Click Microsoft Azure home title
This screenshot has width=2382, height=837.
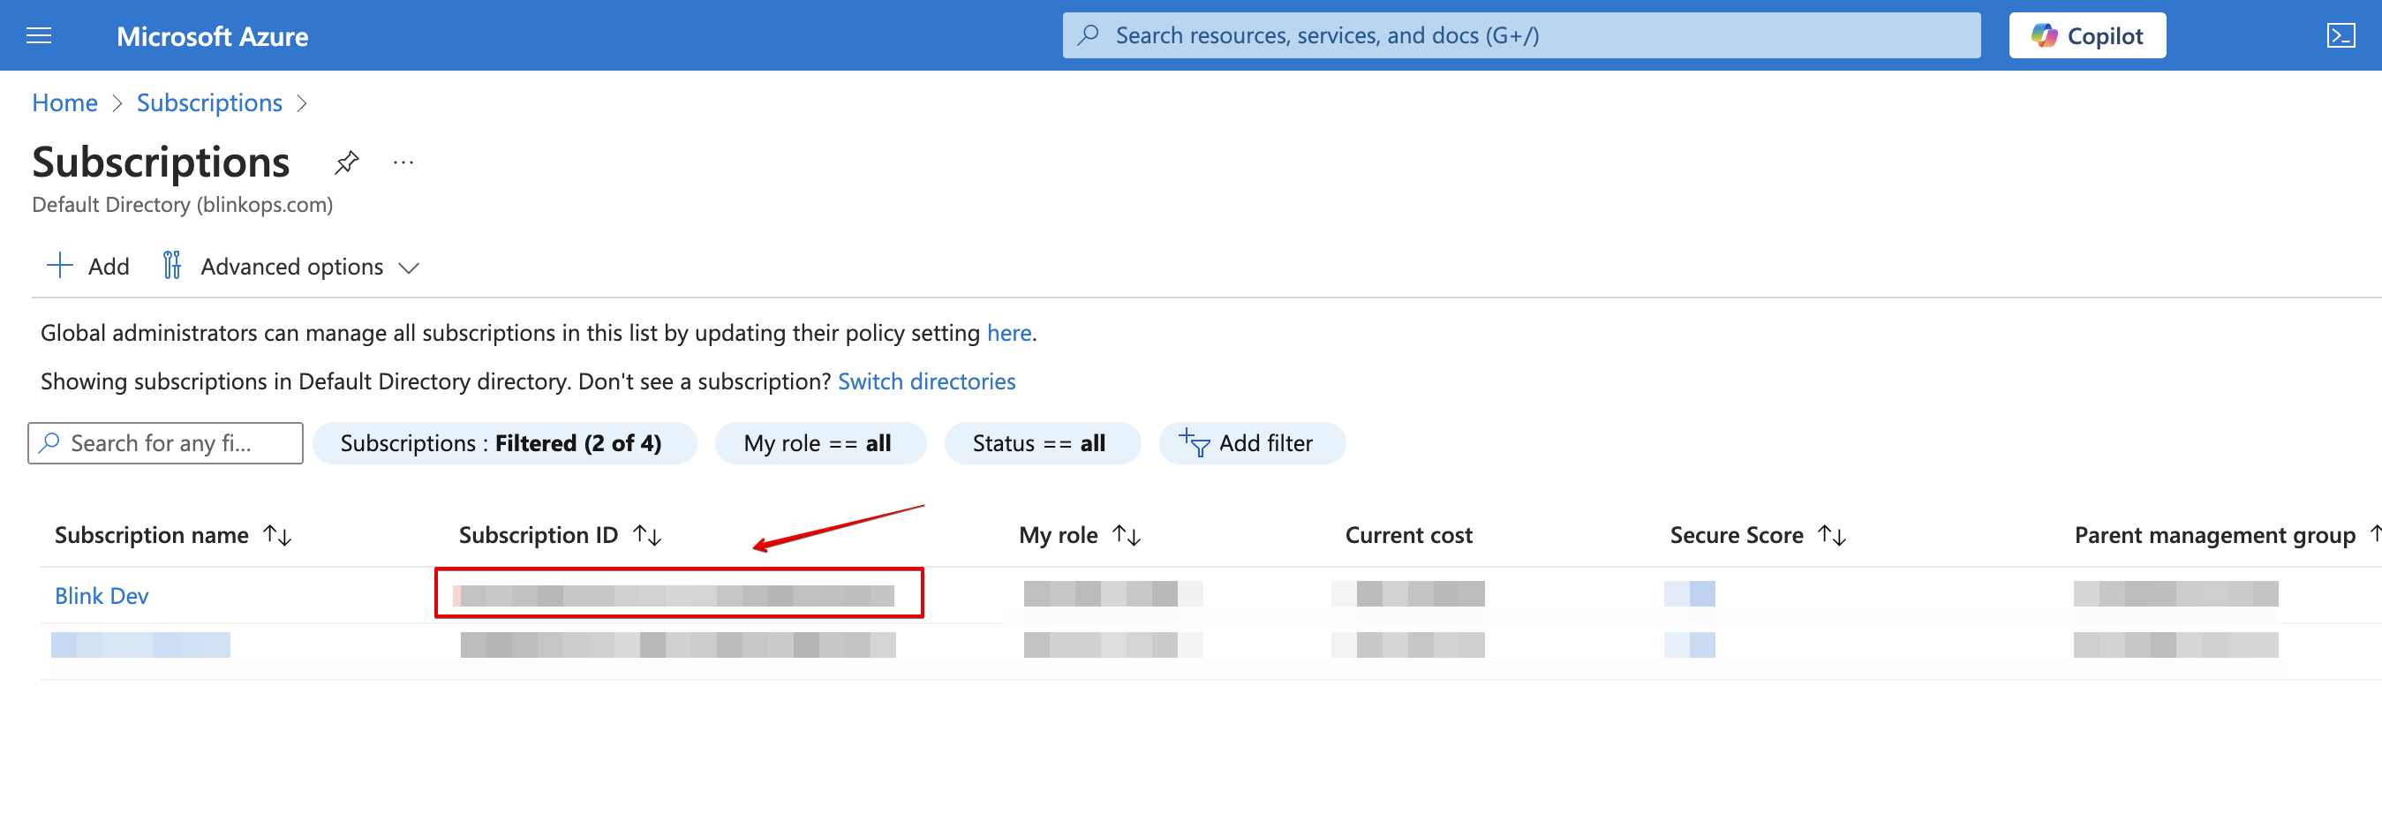(213, 36)
